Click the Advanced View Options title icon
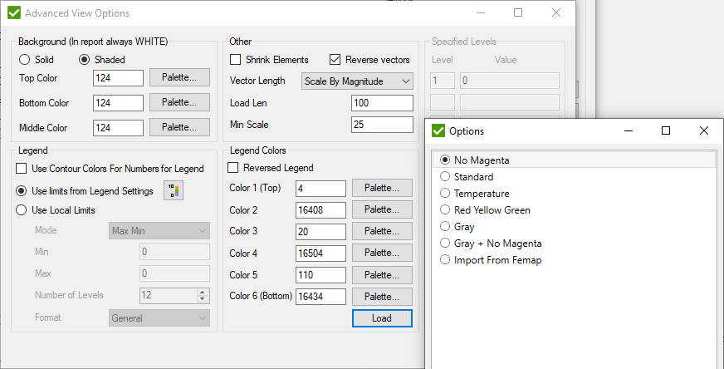Viewport: 724px width, 369px height. [14, 13]
